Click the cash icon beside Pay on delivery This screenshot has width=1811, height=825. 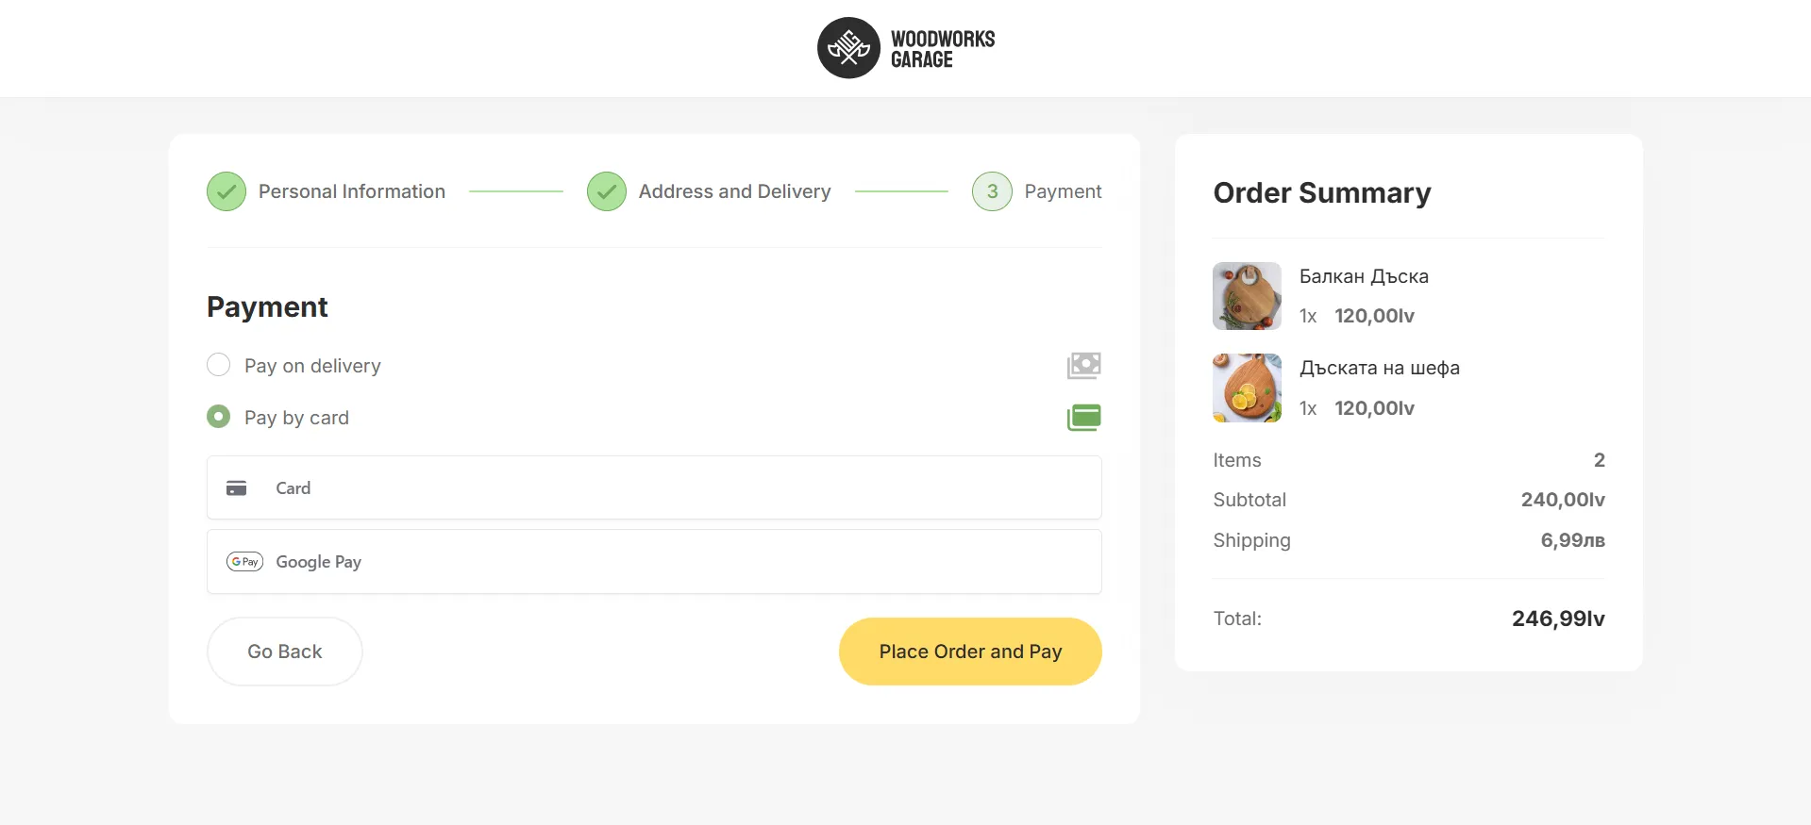tap(1083, 365)
